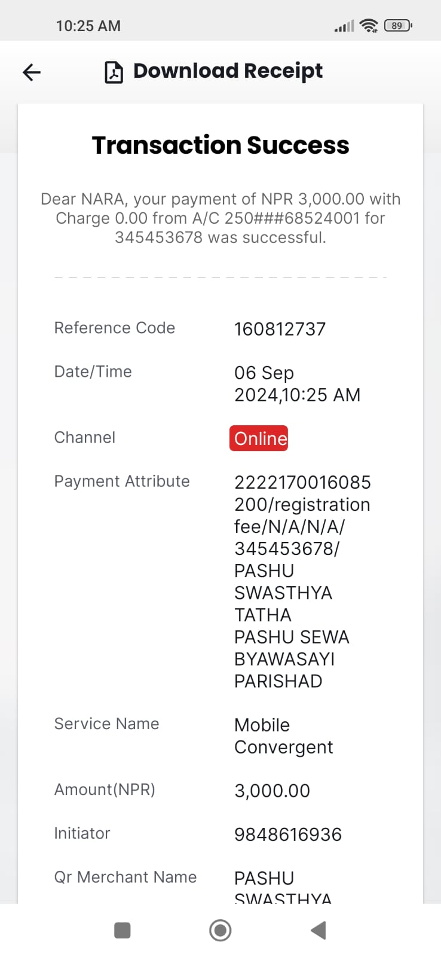Viewport: 441px width, 957px height.
Task: Tap the Android home circle icon
Action: pyautogui.click(x=220, y=930)
